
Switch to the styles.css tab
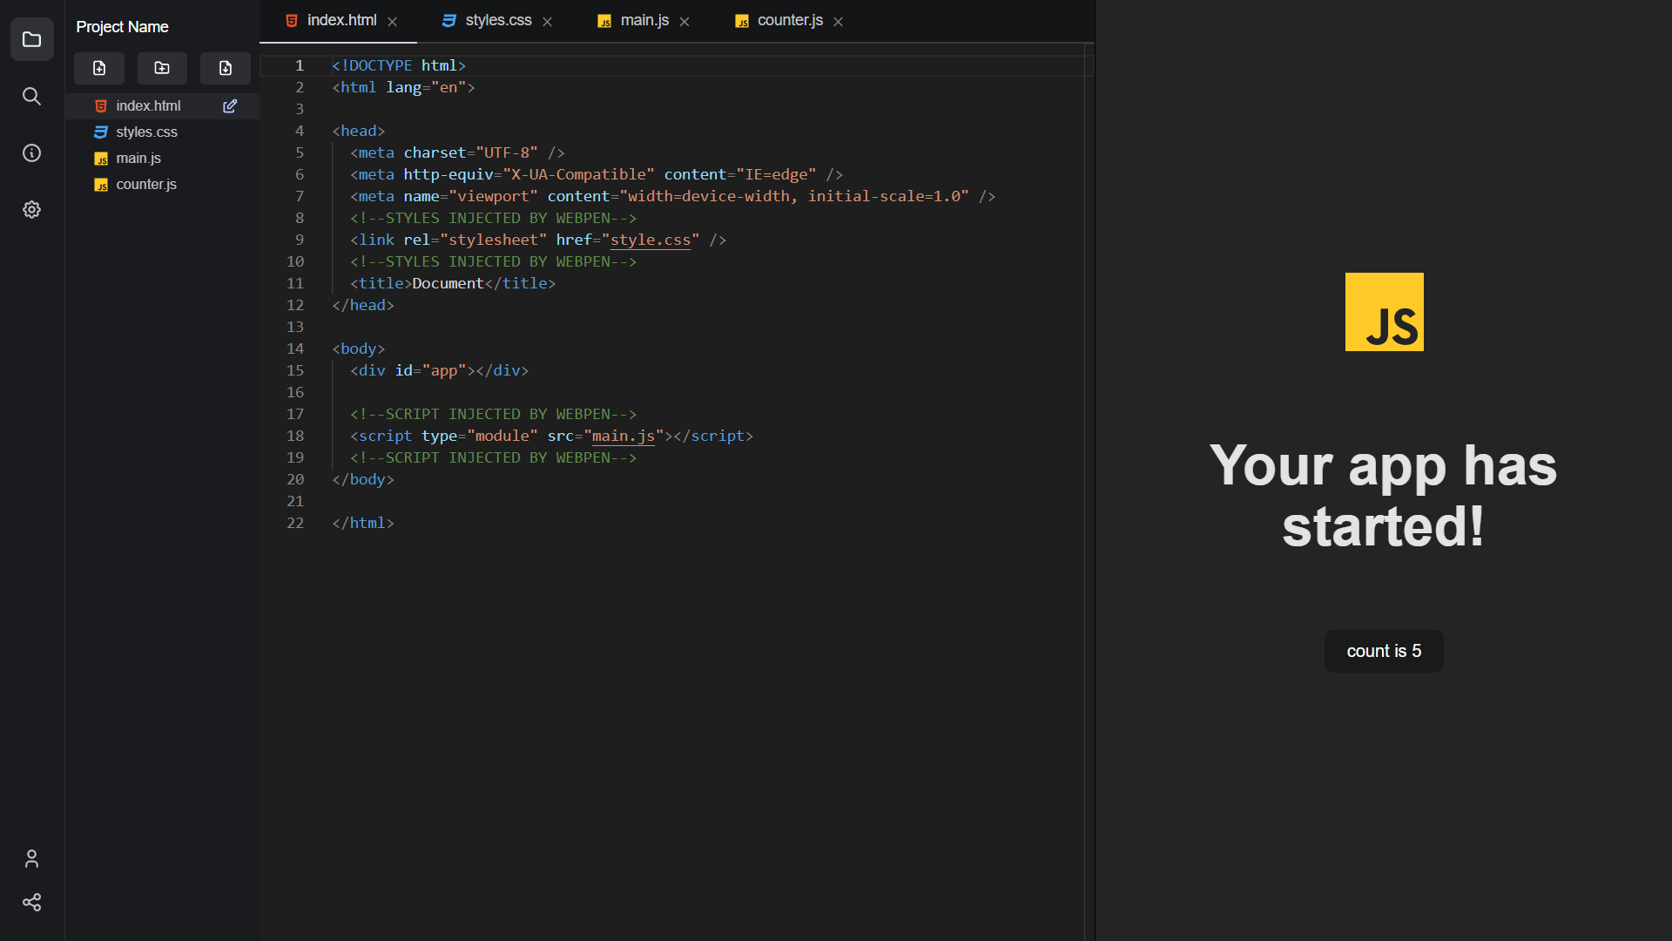pos(496,20)
